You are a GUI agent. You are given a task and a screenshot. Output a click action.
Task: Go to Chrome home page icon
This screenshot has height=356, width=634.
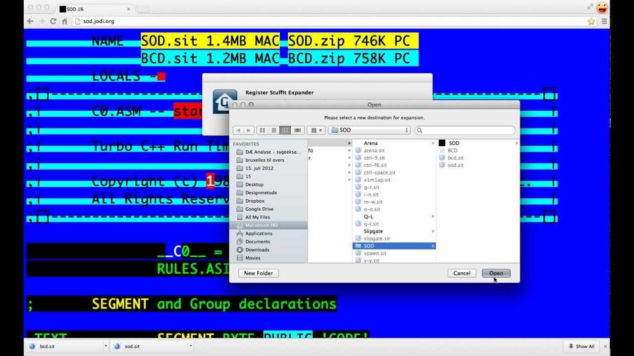tap(64, 21)
